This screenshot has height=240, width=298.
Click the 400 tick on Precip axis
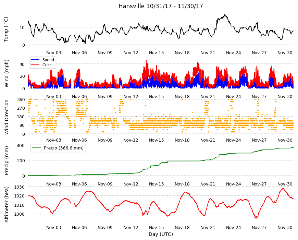(x=21, y=145)
